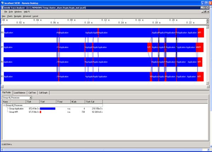Sort by the #Calls column header
Image resolution: width=212 pixels, height=152 pixels.
78,102
